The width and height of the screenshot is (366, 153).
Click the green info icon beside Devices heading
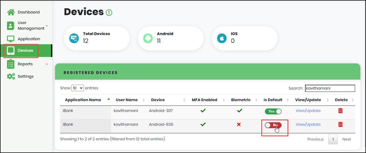109,12
